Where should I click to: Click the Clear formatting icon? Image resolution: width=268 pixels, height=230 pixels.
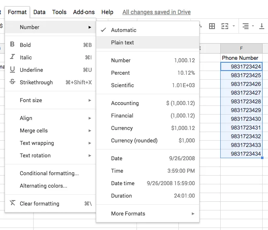click(x=12, y=203)
